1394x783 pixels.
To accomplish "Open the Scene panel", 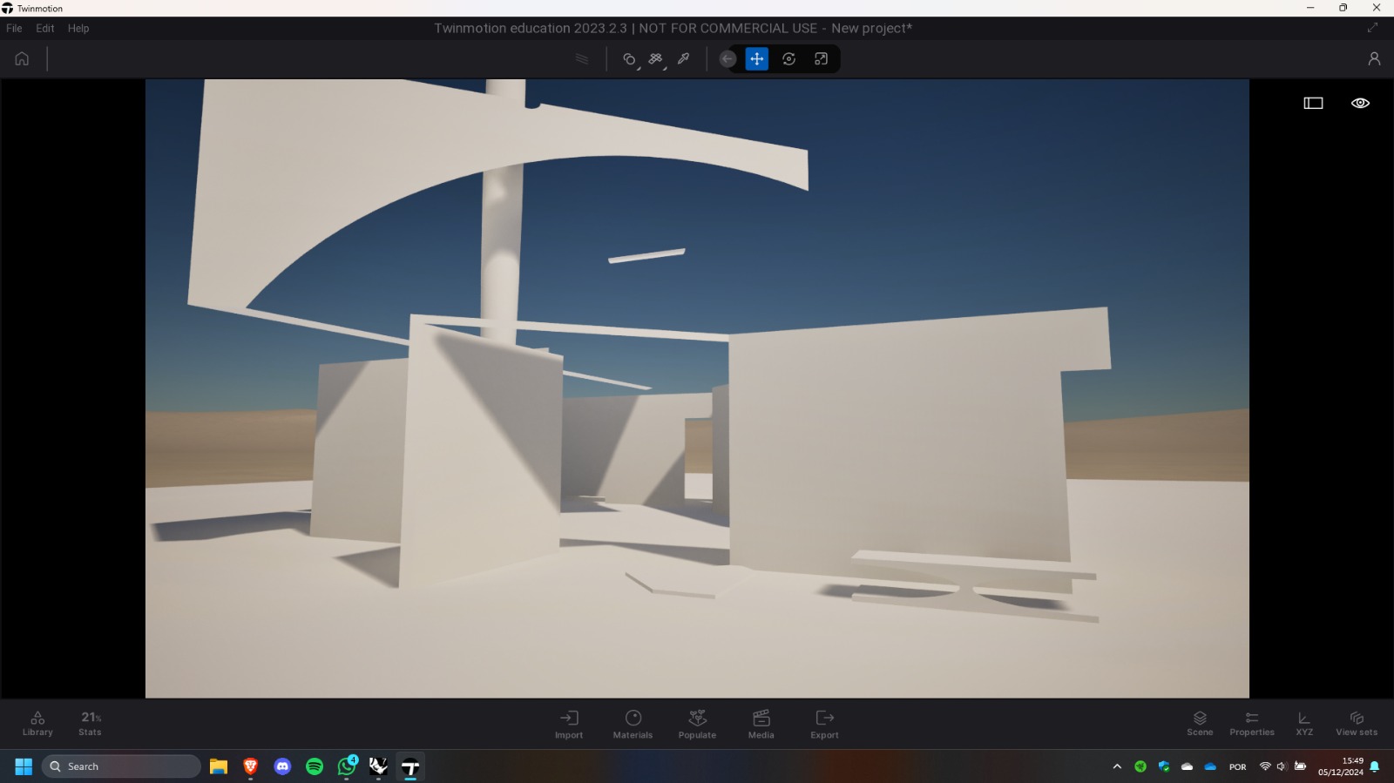I will [x=1200, y=724].
